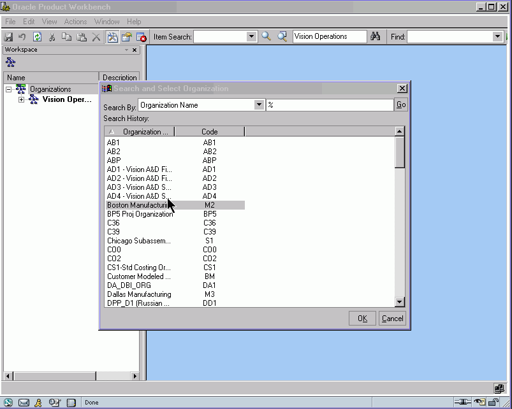Click OK in the Select Organization dialog
Screen dimensions: 512x409
(362, 319)
